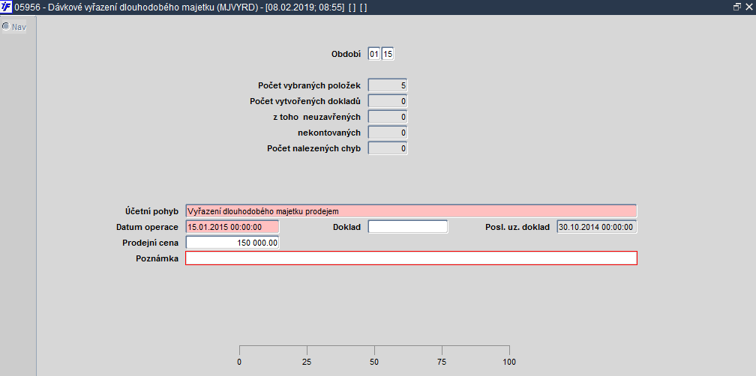Image resolution: width=756 pixels, height=376 pixels.
Task: Click the Počet nalezených chyb field
Action: (388, 148)
